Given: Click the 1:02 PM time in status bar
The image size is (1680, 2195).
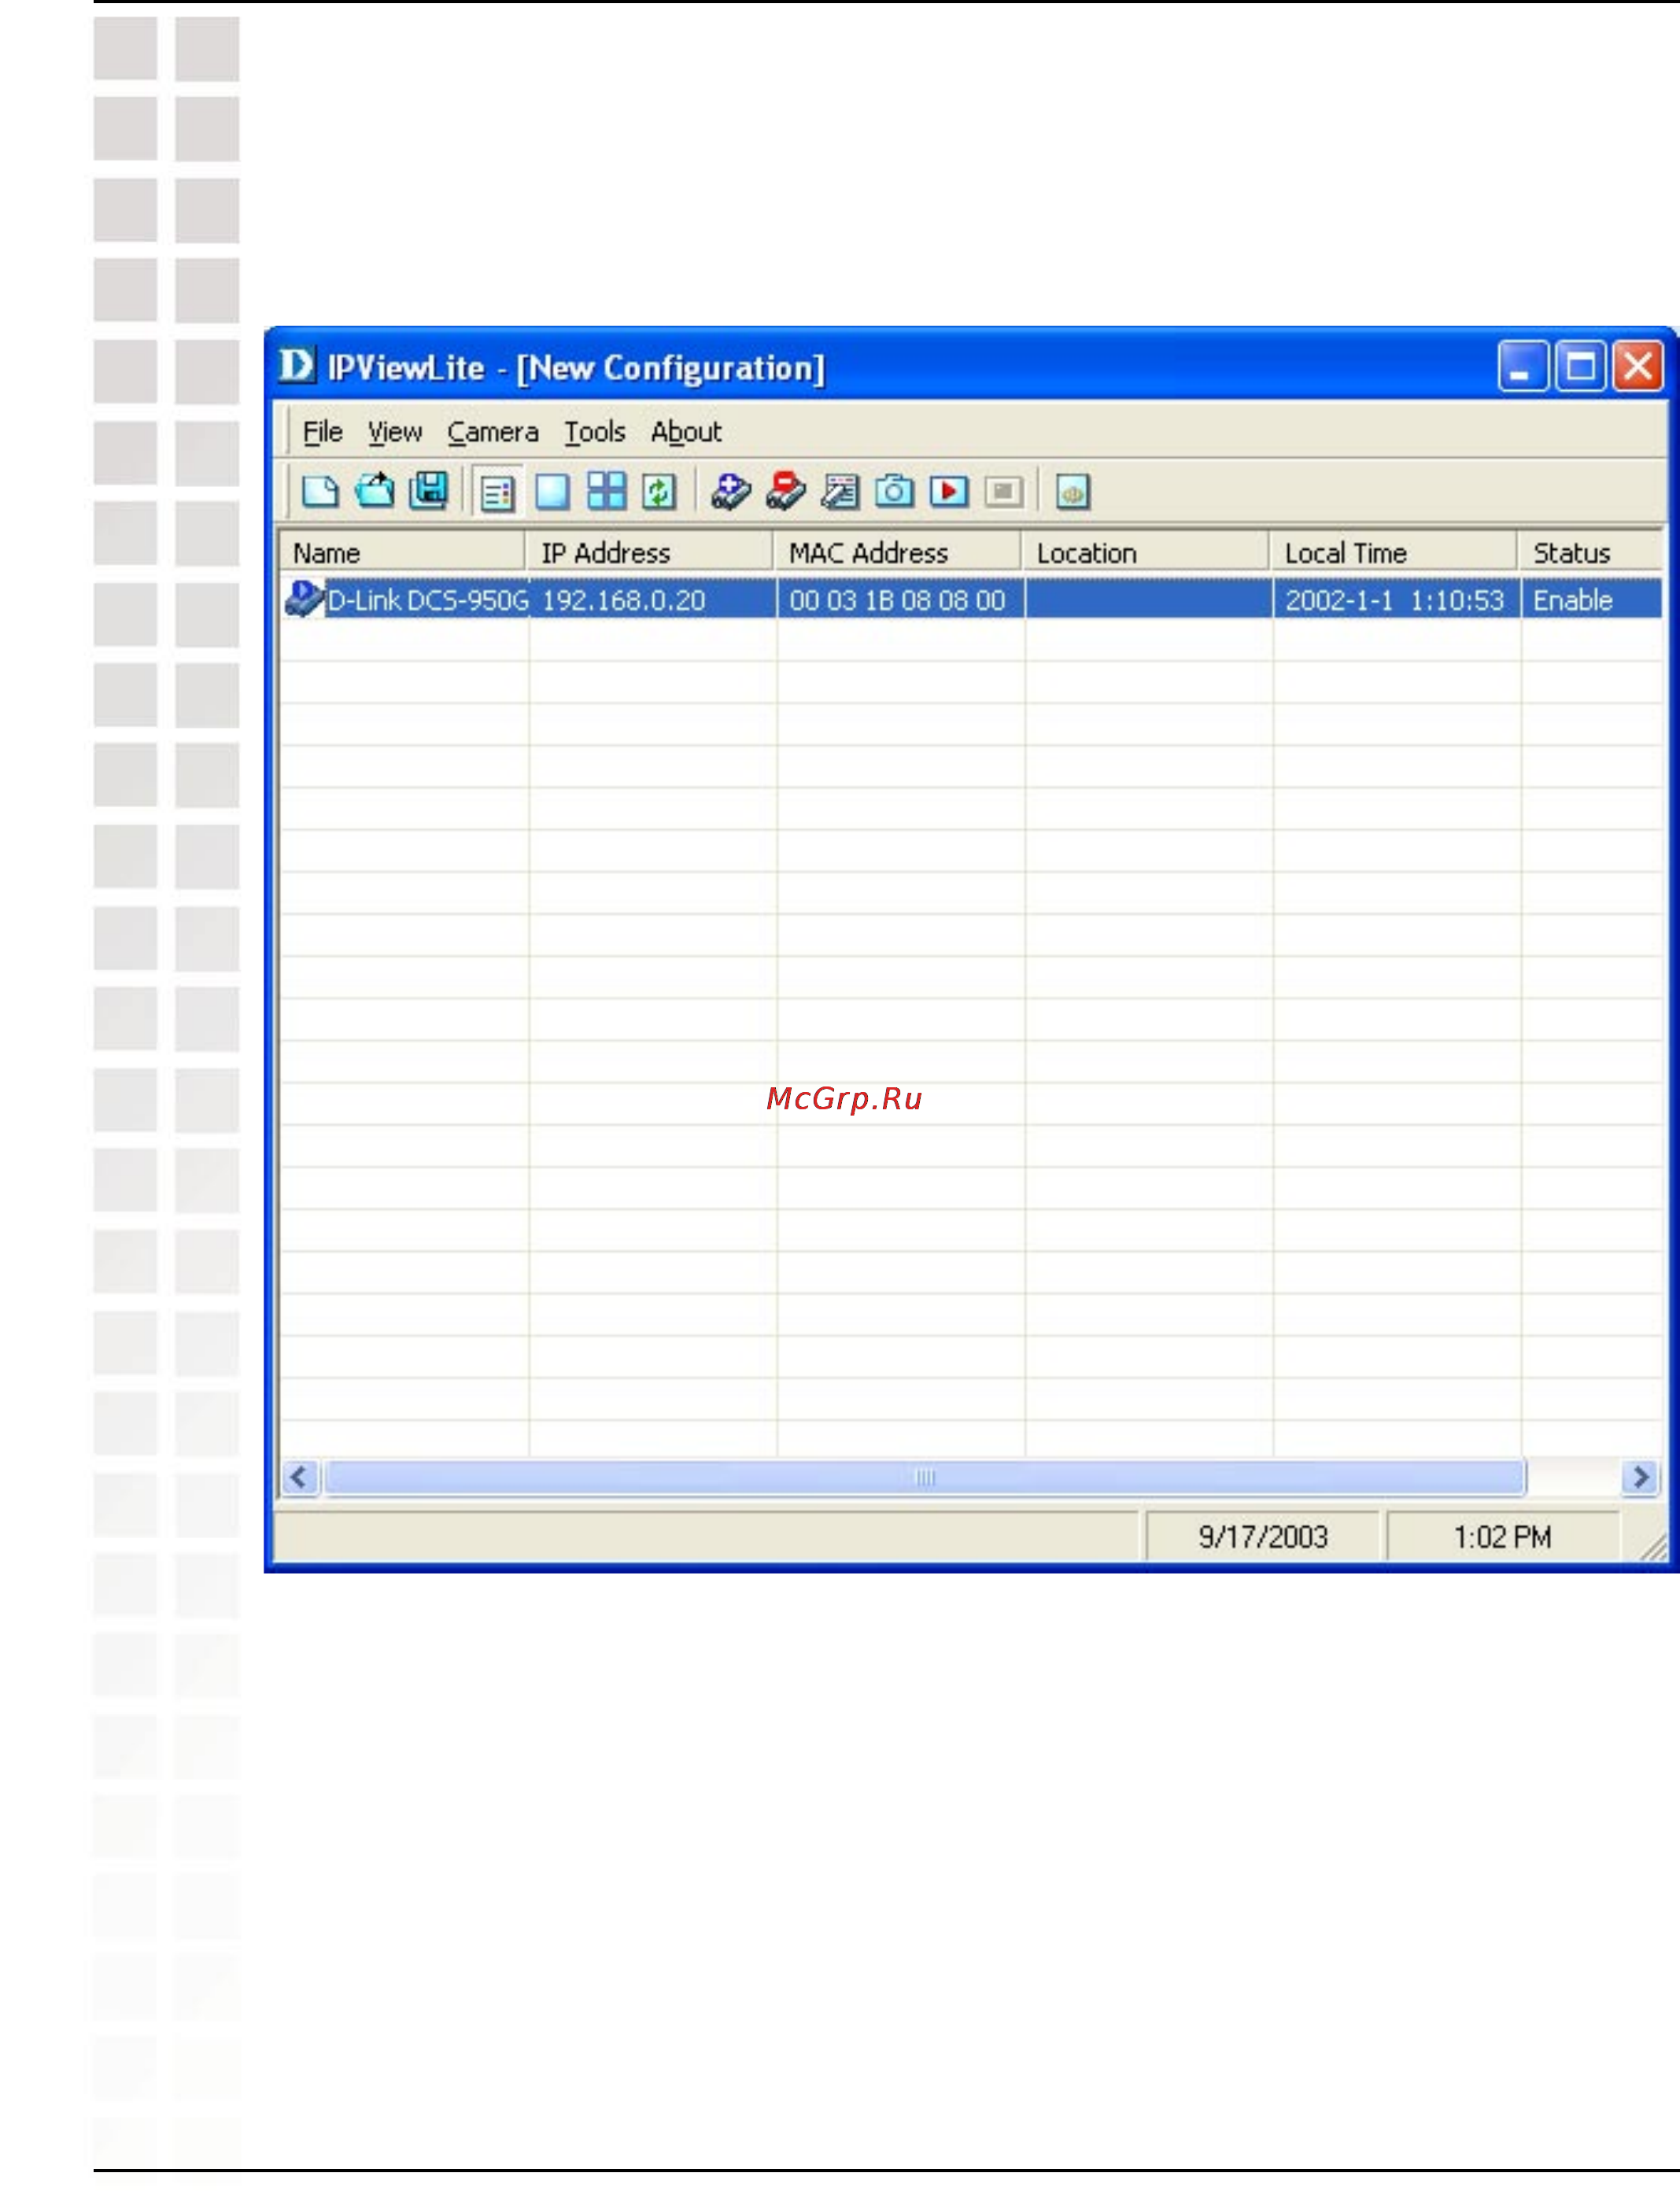Looking at the screenshot, I should (x=1502, y=1537).
